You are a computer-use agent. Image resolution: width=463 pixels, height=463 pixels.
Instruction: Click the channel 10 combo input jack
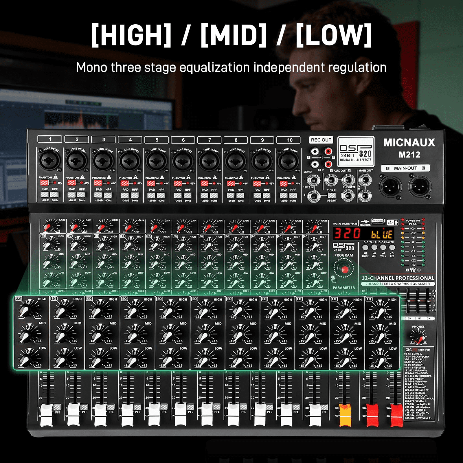[288, 161]
